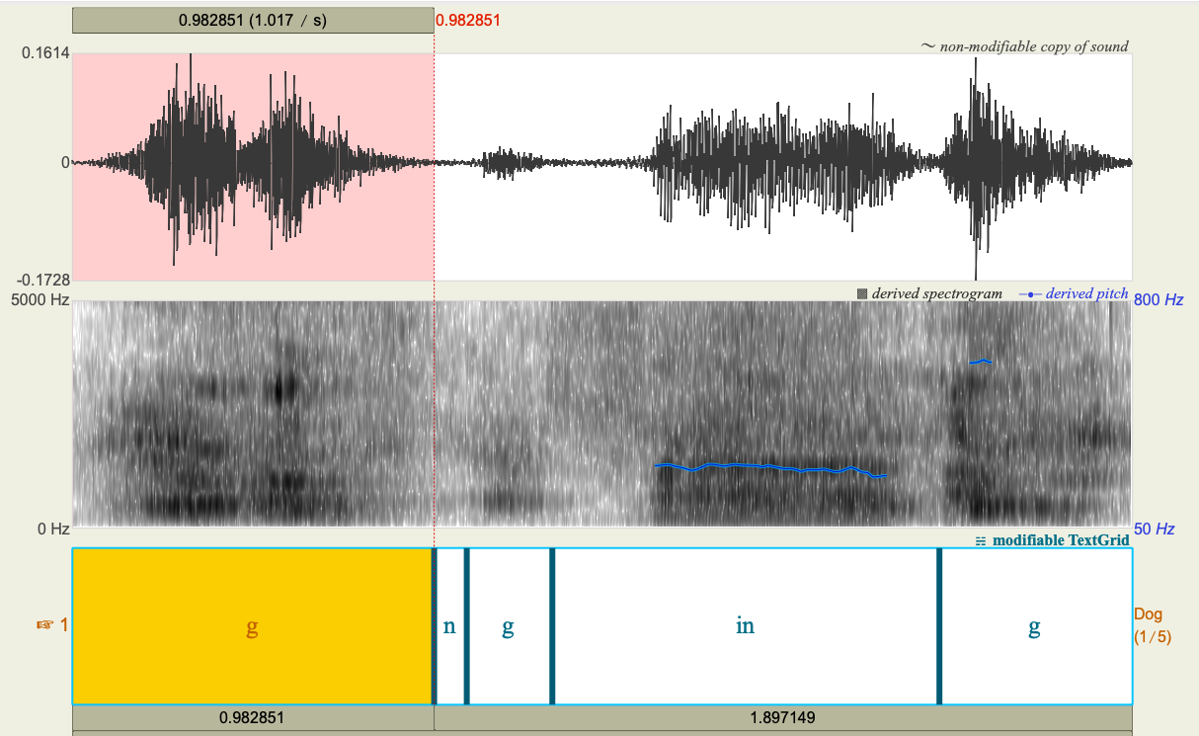Click the tilde icon before non-modifiable copy of sound
Image resolution: width=1199 pixels, height=736 pixels.
tap(926, 45)
